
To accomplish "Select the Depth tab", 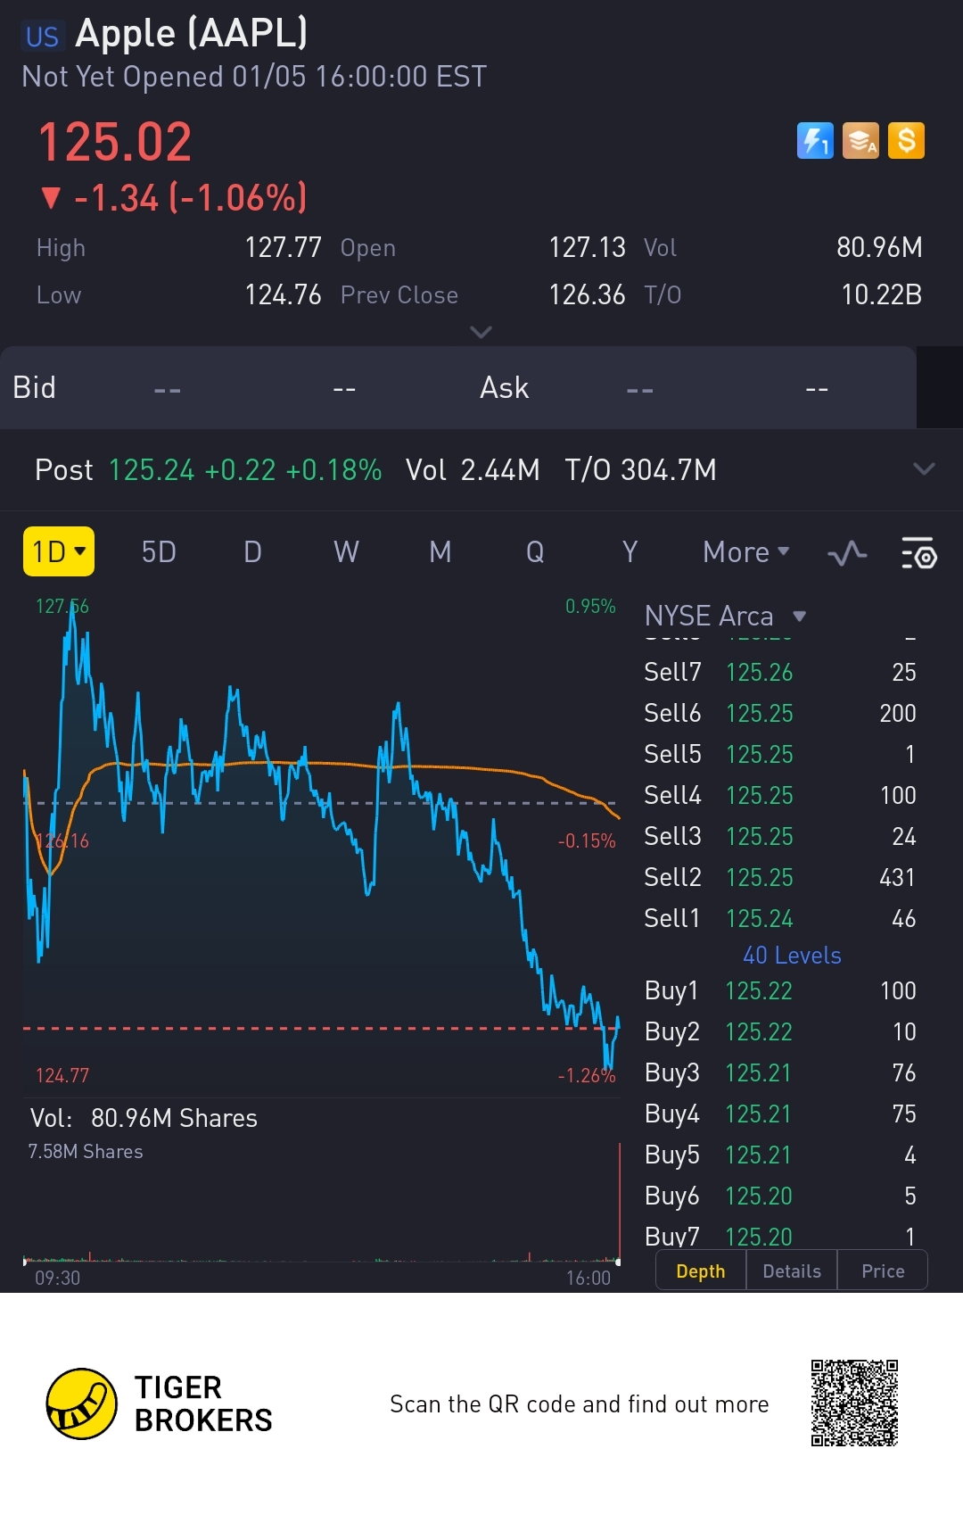I will click(x=701, y=1271).
